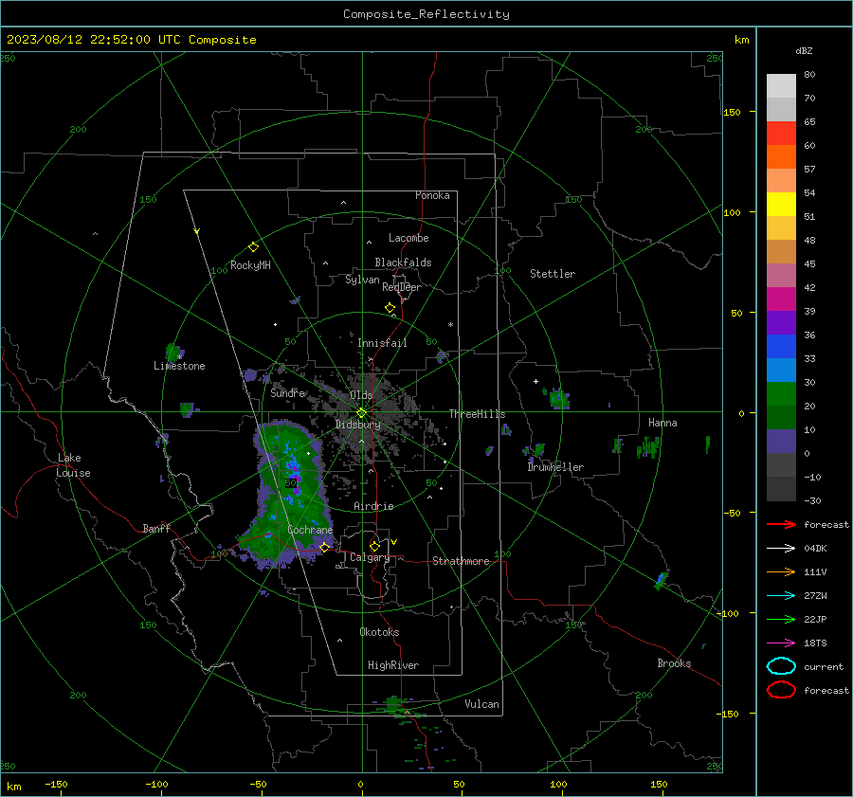Click the yellow v marker northwest of RockyMH
Screen dimensions: 853x797
point(197,231)
